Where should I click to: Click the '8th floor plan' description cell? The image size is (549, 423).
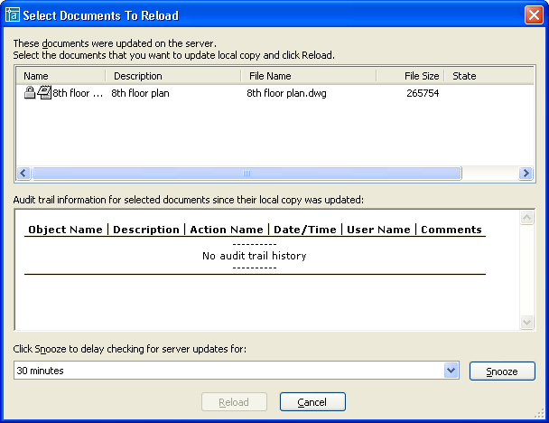(x=140, y=93)
